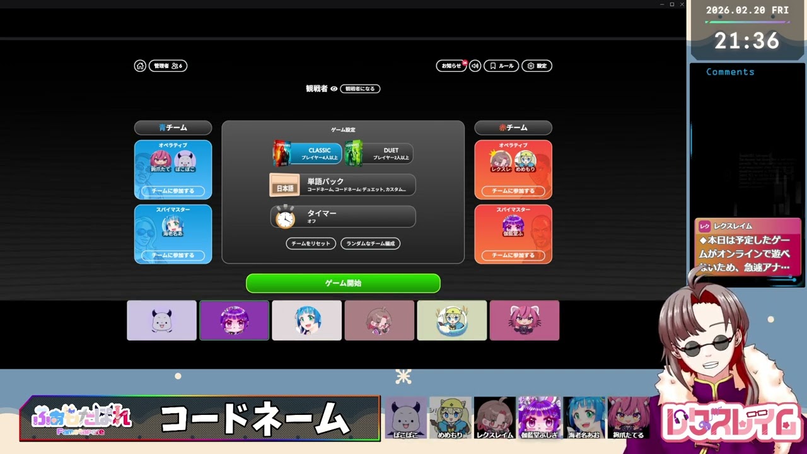Select the brown-haired sunglasses character video tile
This screenshot has height=454, width=807.
click(380, 320)
